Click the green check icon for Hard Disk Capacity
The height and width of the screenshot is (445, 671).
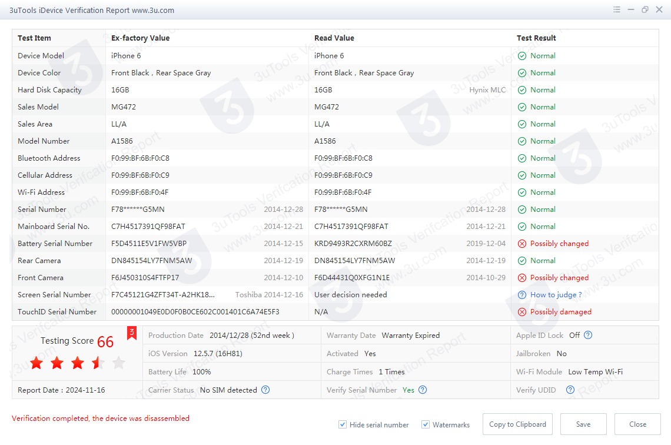[522, 90]
